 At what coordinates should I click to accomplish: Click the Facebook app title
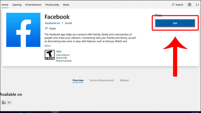[x=57, y=17]
